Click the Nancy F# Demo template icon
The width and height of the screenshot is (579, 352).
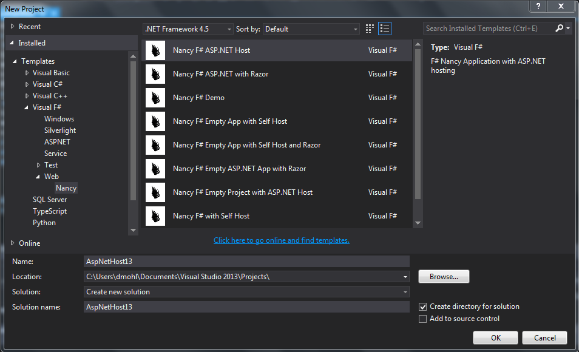(x=155, y=98)
